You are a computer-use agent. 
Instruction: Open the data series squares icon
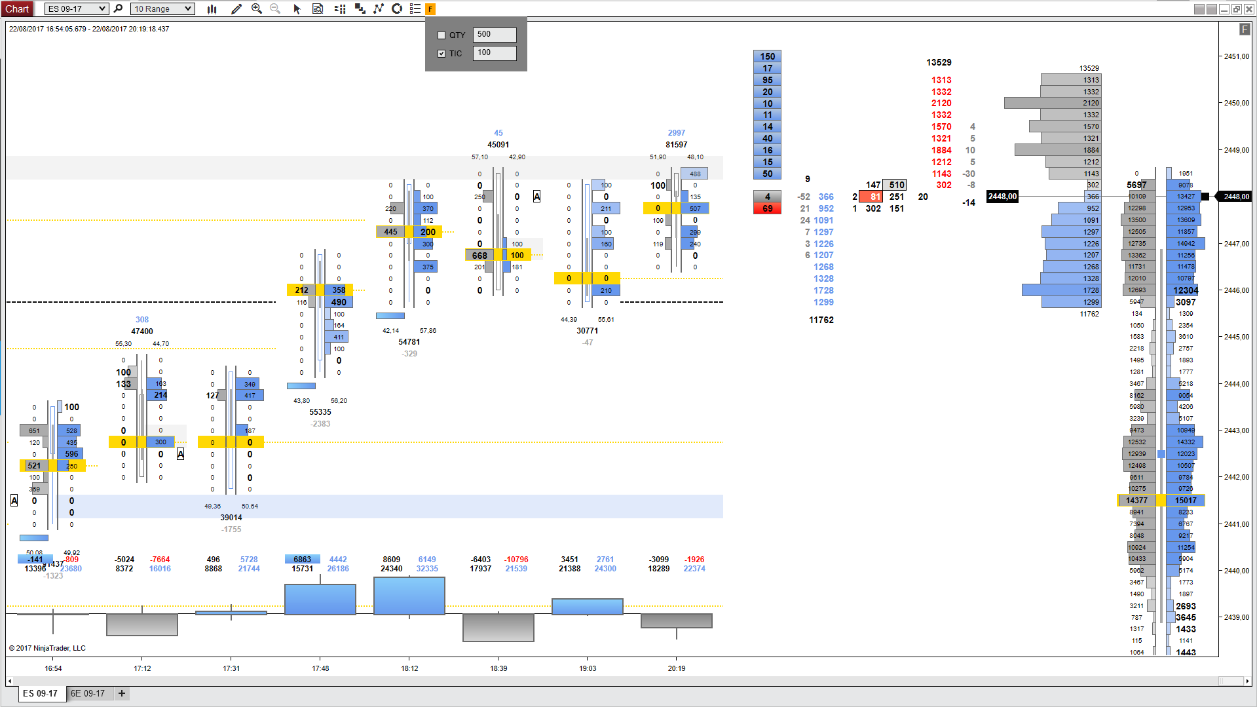point(360,9)
